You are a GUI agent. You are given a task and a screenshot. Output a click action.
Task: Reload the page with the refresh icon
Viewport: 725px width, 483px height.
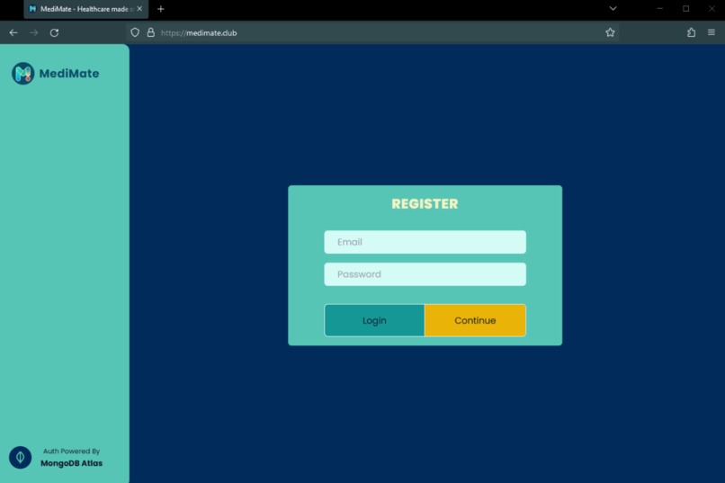pos(54,32)
